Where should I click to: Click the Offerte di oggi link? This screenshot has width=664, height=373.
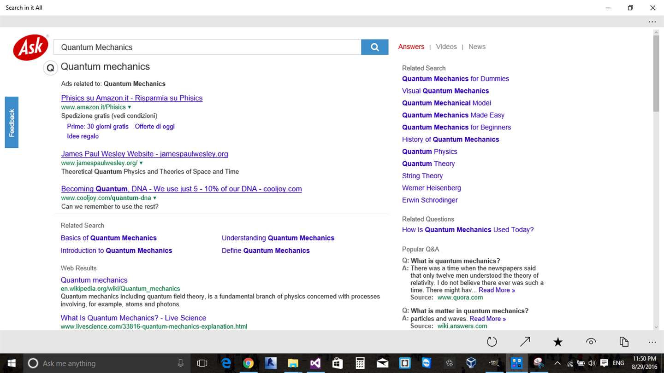154,127
